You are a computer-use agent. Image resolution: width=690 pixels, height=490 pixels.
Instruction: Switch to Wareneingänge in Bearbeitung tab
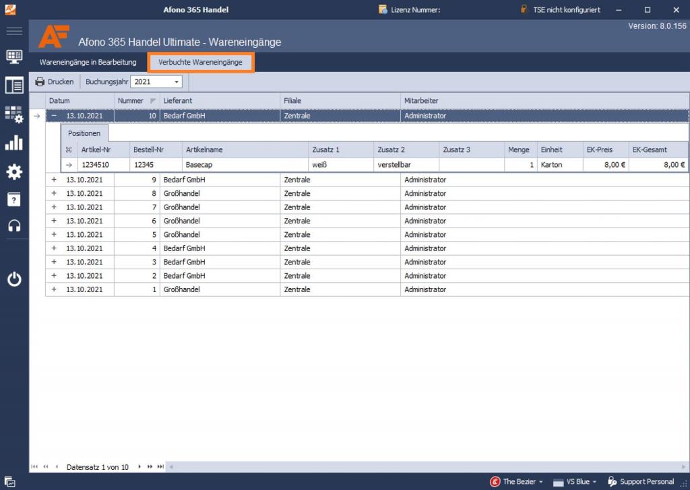point(88,62)
